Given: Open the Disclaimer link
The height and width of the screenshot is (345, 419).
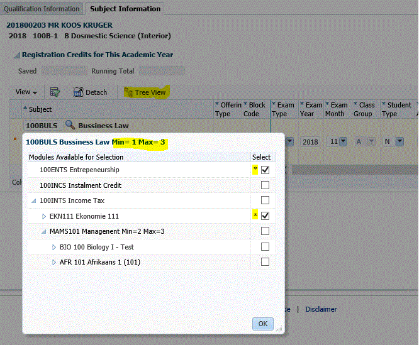Looking at the screenshot, I should point(321,309).
